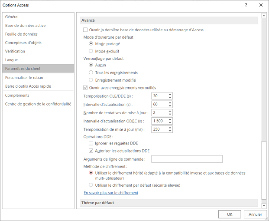269x221 pixels.
Task: Select Utiliser le chiffrement par défaut
Action: [91, 185]
